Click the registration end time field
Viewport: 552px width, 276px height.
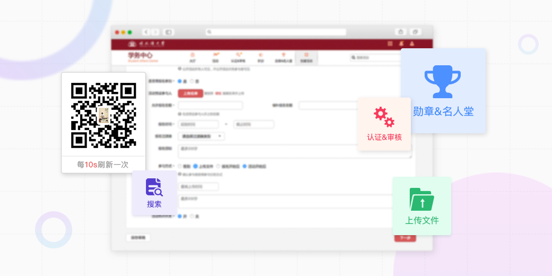pos(254,124)
